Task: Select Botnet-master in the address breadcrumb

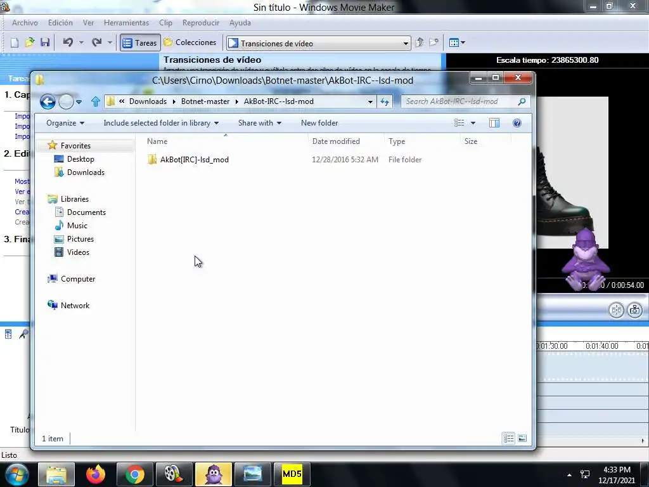Action: click(205, 101)
